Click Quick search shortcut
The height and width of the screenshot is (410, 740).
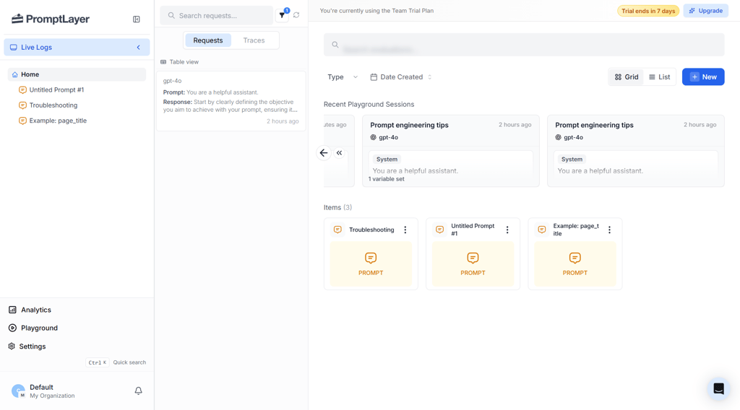(x=116, y=362)
